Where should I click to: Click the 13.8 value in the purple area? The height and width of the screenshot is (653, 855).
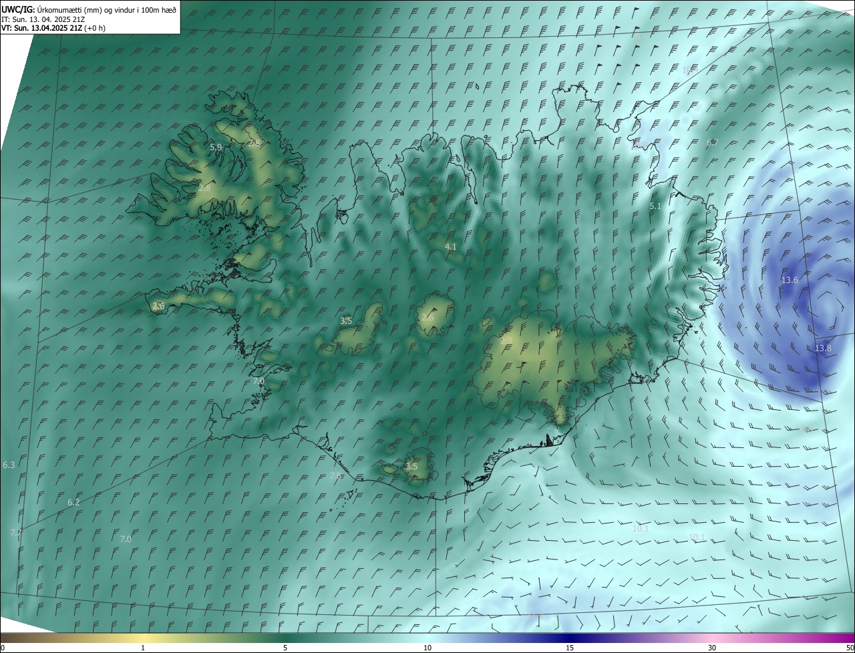tap(823, 349)
